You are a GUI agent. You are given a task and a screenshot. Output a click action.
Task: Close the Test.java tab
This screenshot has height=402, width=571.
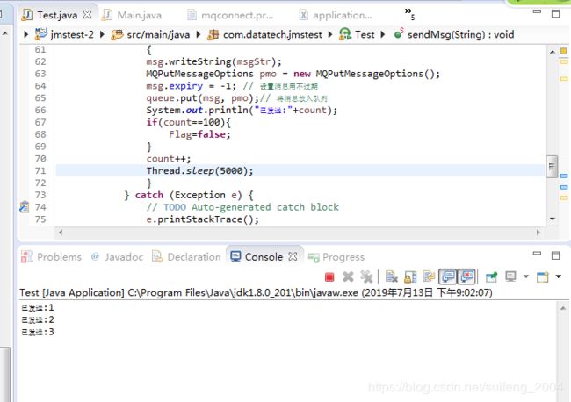pyautogui.click(x=87, y=15)
